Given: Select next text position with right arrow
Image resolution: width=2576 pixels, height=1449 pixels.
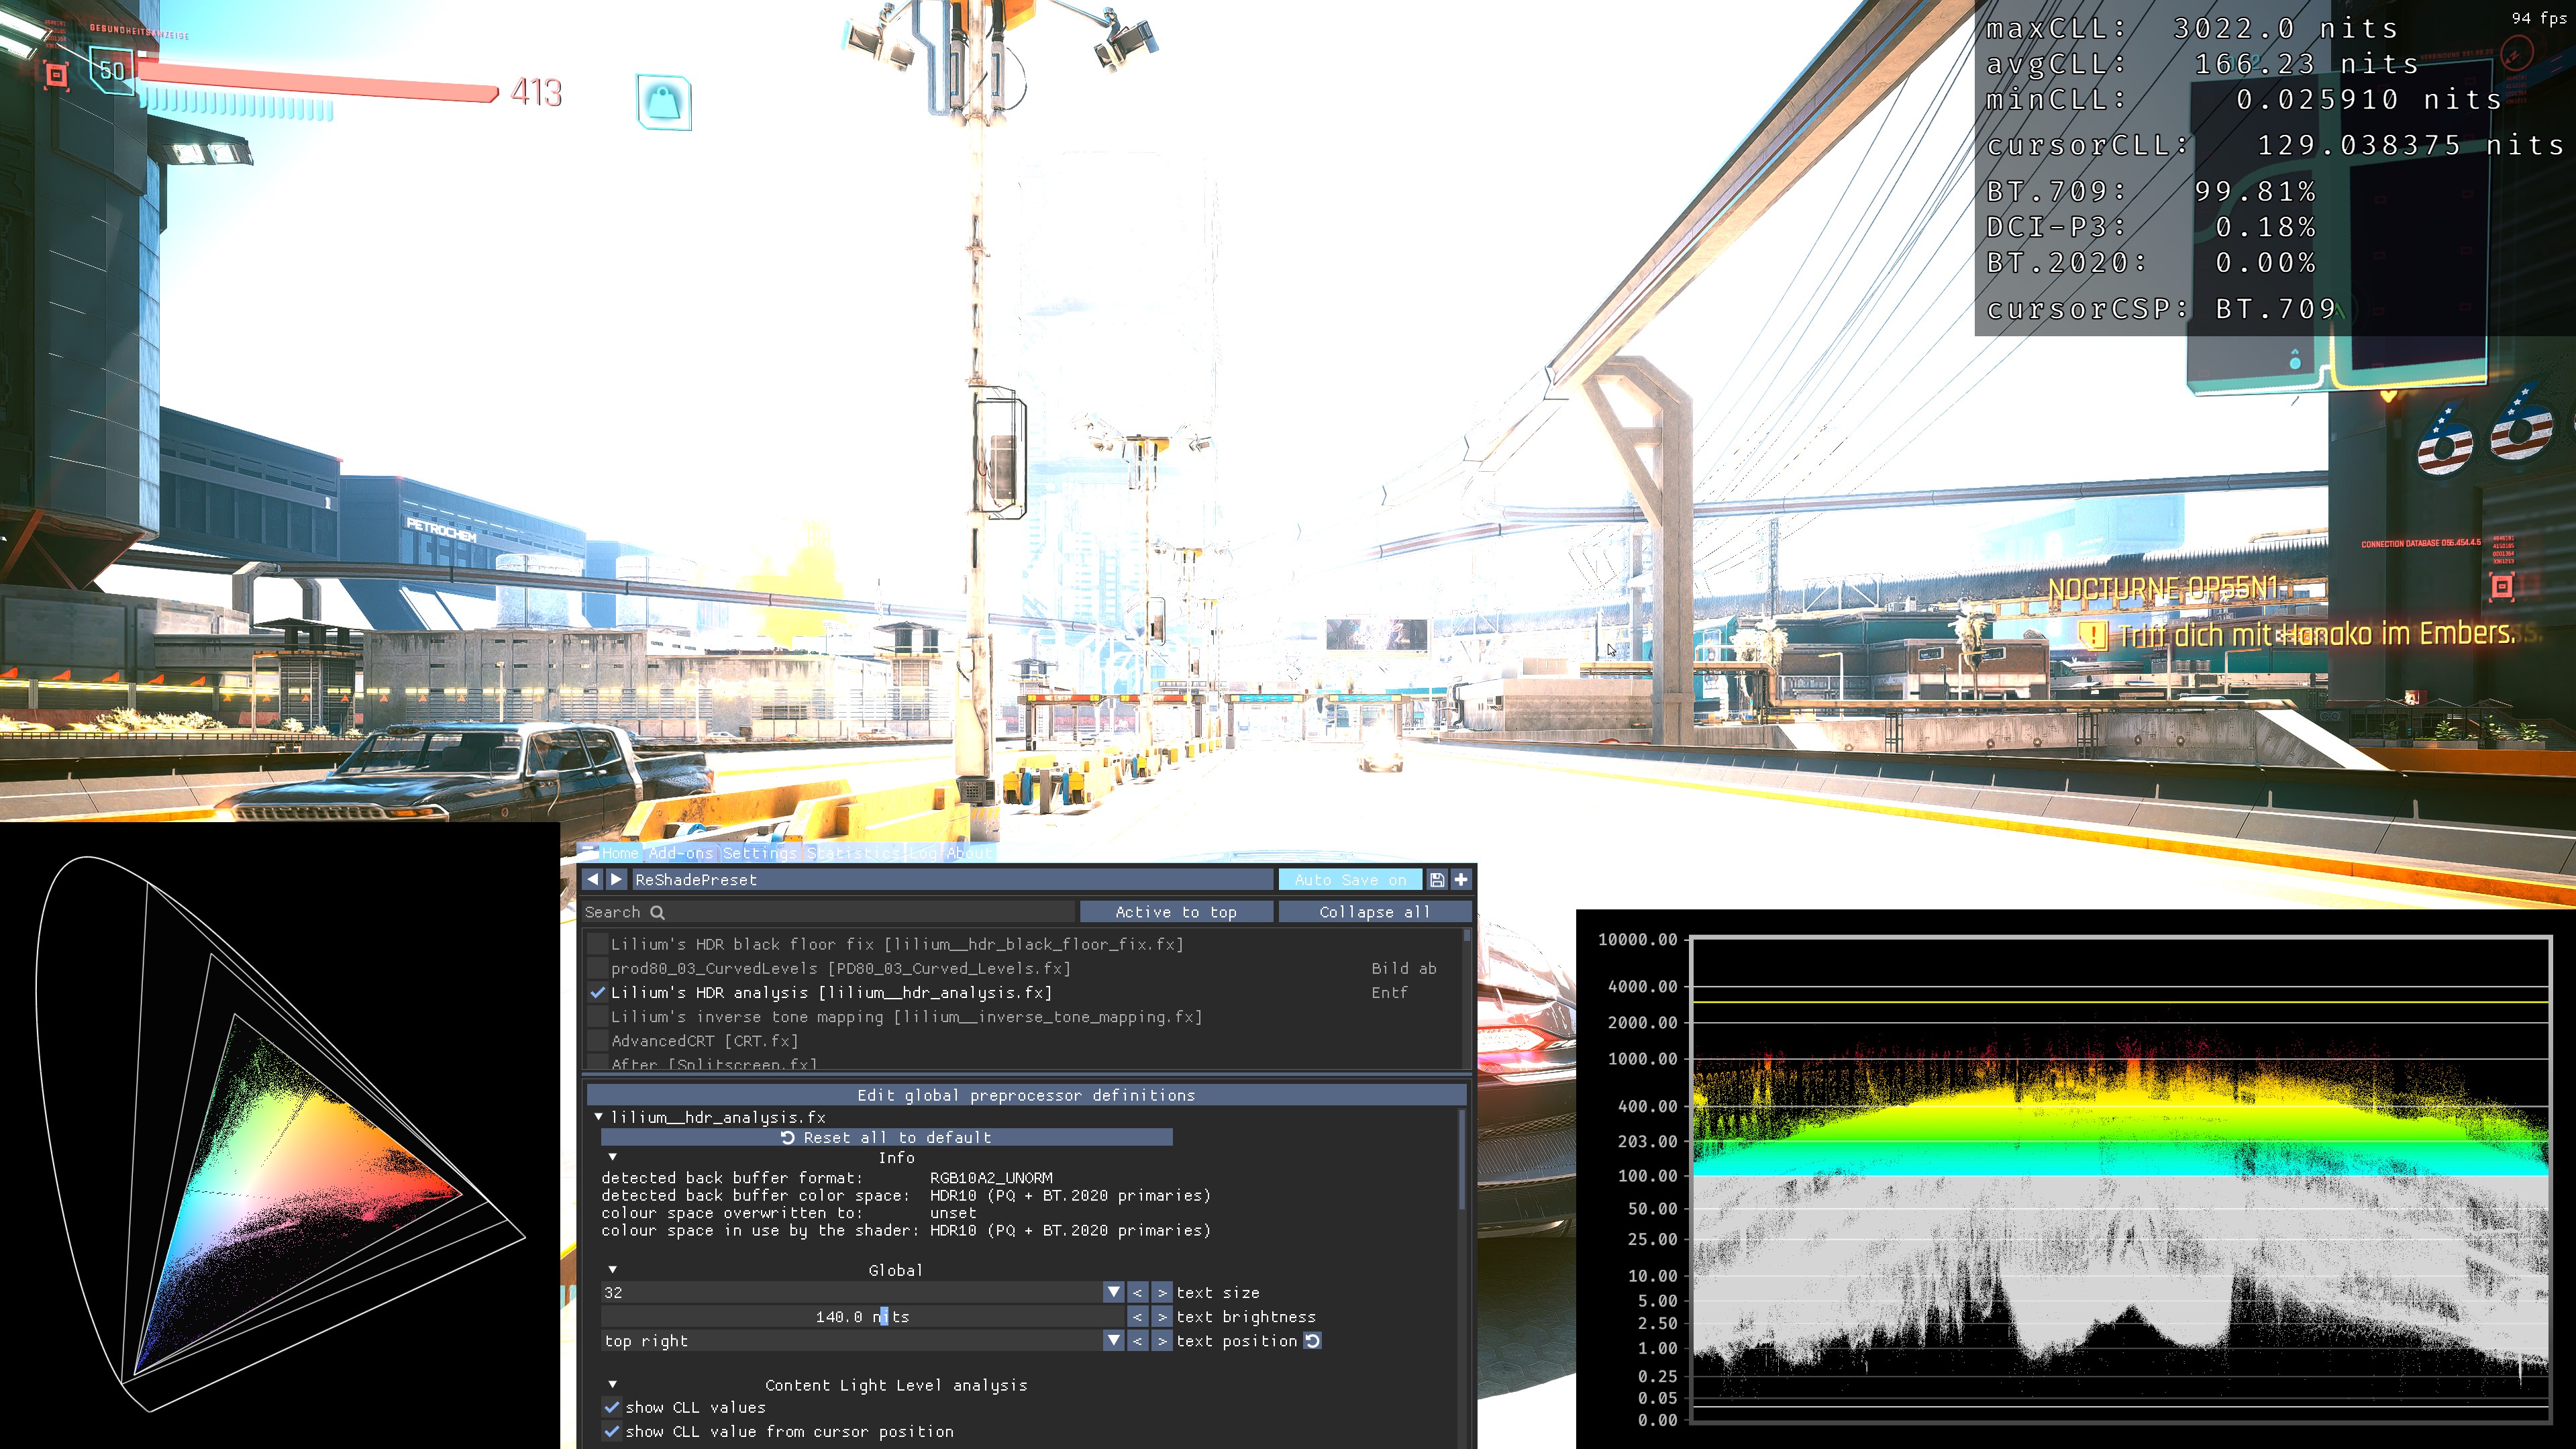Looking at the screenshot, I should (x=1161, y=1341).
